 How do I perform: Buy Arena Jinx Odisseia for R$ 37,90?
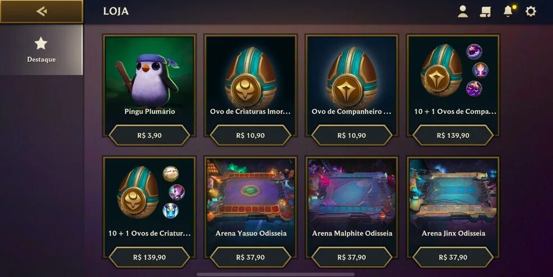click(x=453, y=257)
